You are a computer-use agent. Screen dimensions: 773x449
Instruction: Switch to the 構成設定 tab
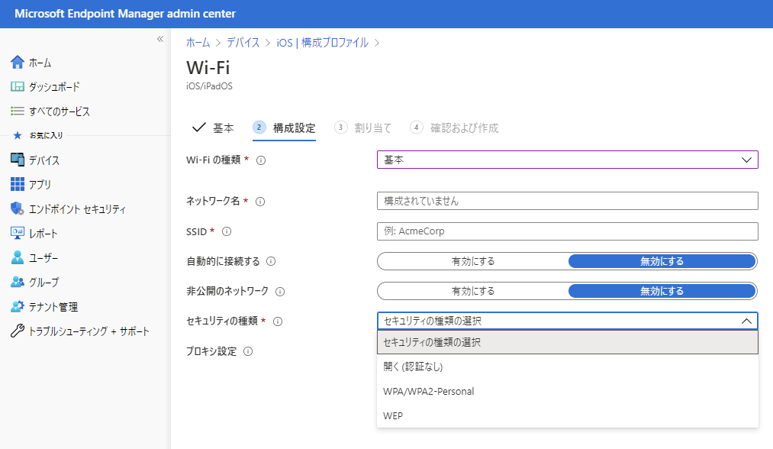285,128
